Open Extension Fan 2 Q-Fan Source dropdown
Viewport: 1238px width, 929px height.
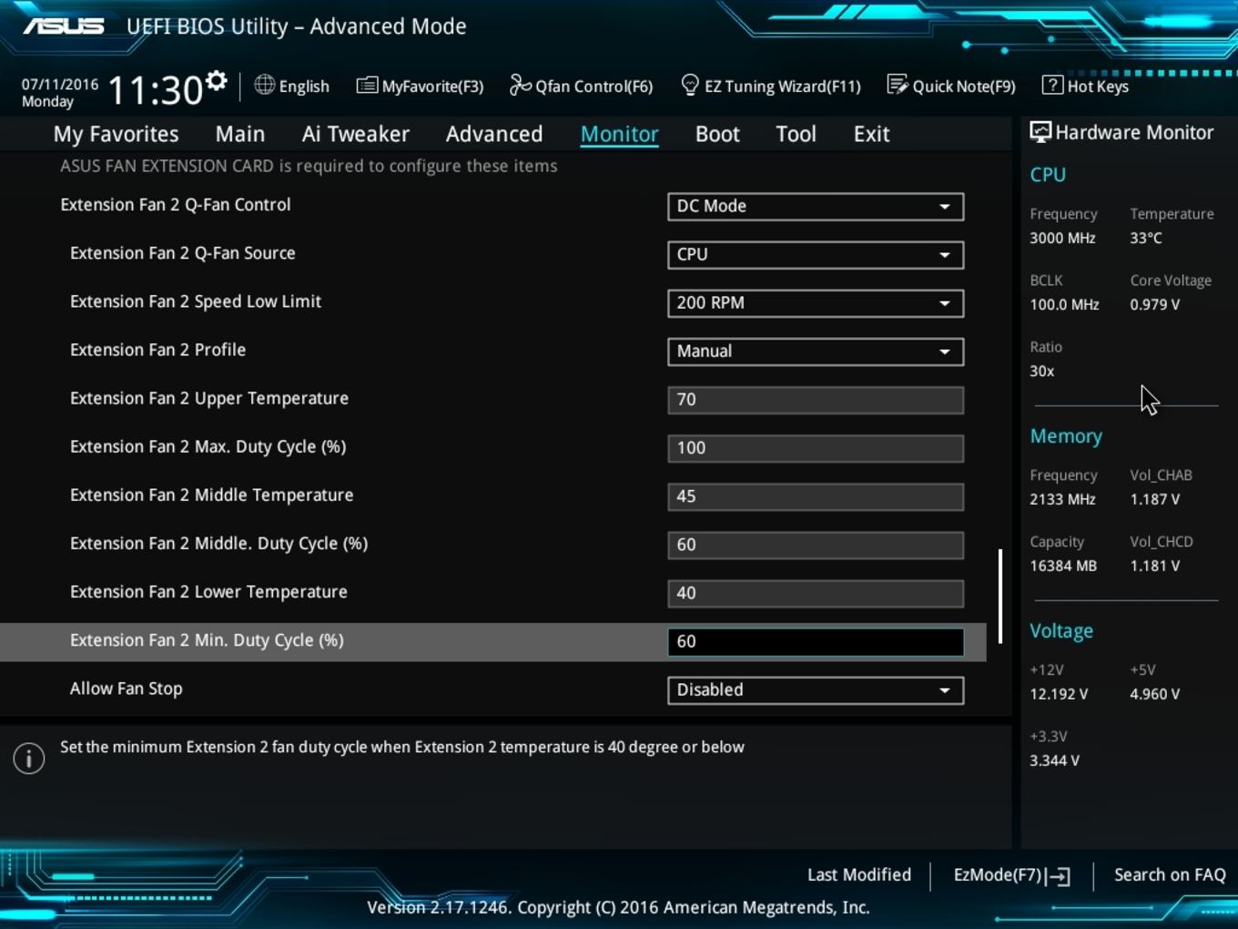pos(816,255)
